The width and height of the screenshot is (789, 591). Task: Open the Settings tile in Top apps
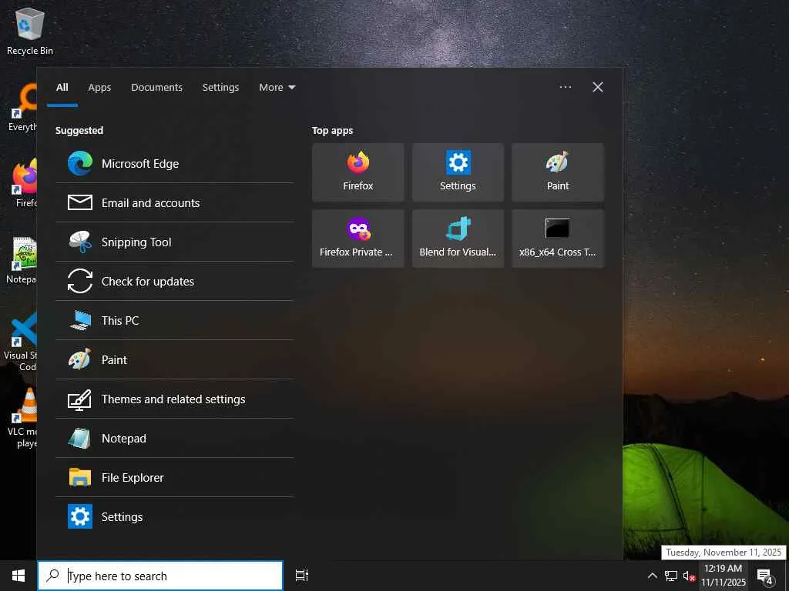click(458, 172)
